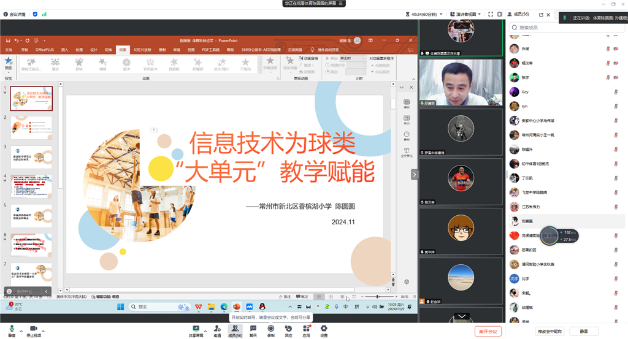This screenshot has height=339, width=628.
Task: Open the PDF工具箱 ribbon tab
Action: [211, 50]
